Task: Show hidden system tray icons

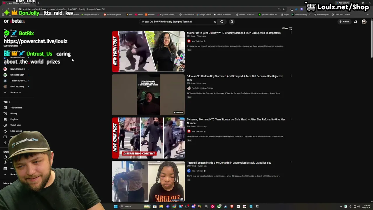Action: [x=342, y=206]
